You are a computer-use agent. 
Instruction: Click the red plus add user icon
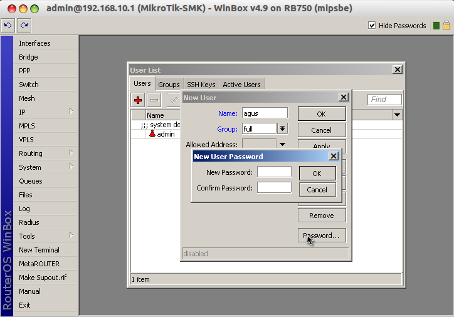click(x=138, y=100)
